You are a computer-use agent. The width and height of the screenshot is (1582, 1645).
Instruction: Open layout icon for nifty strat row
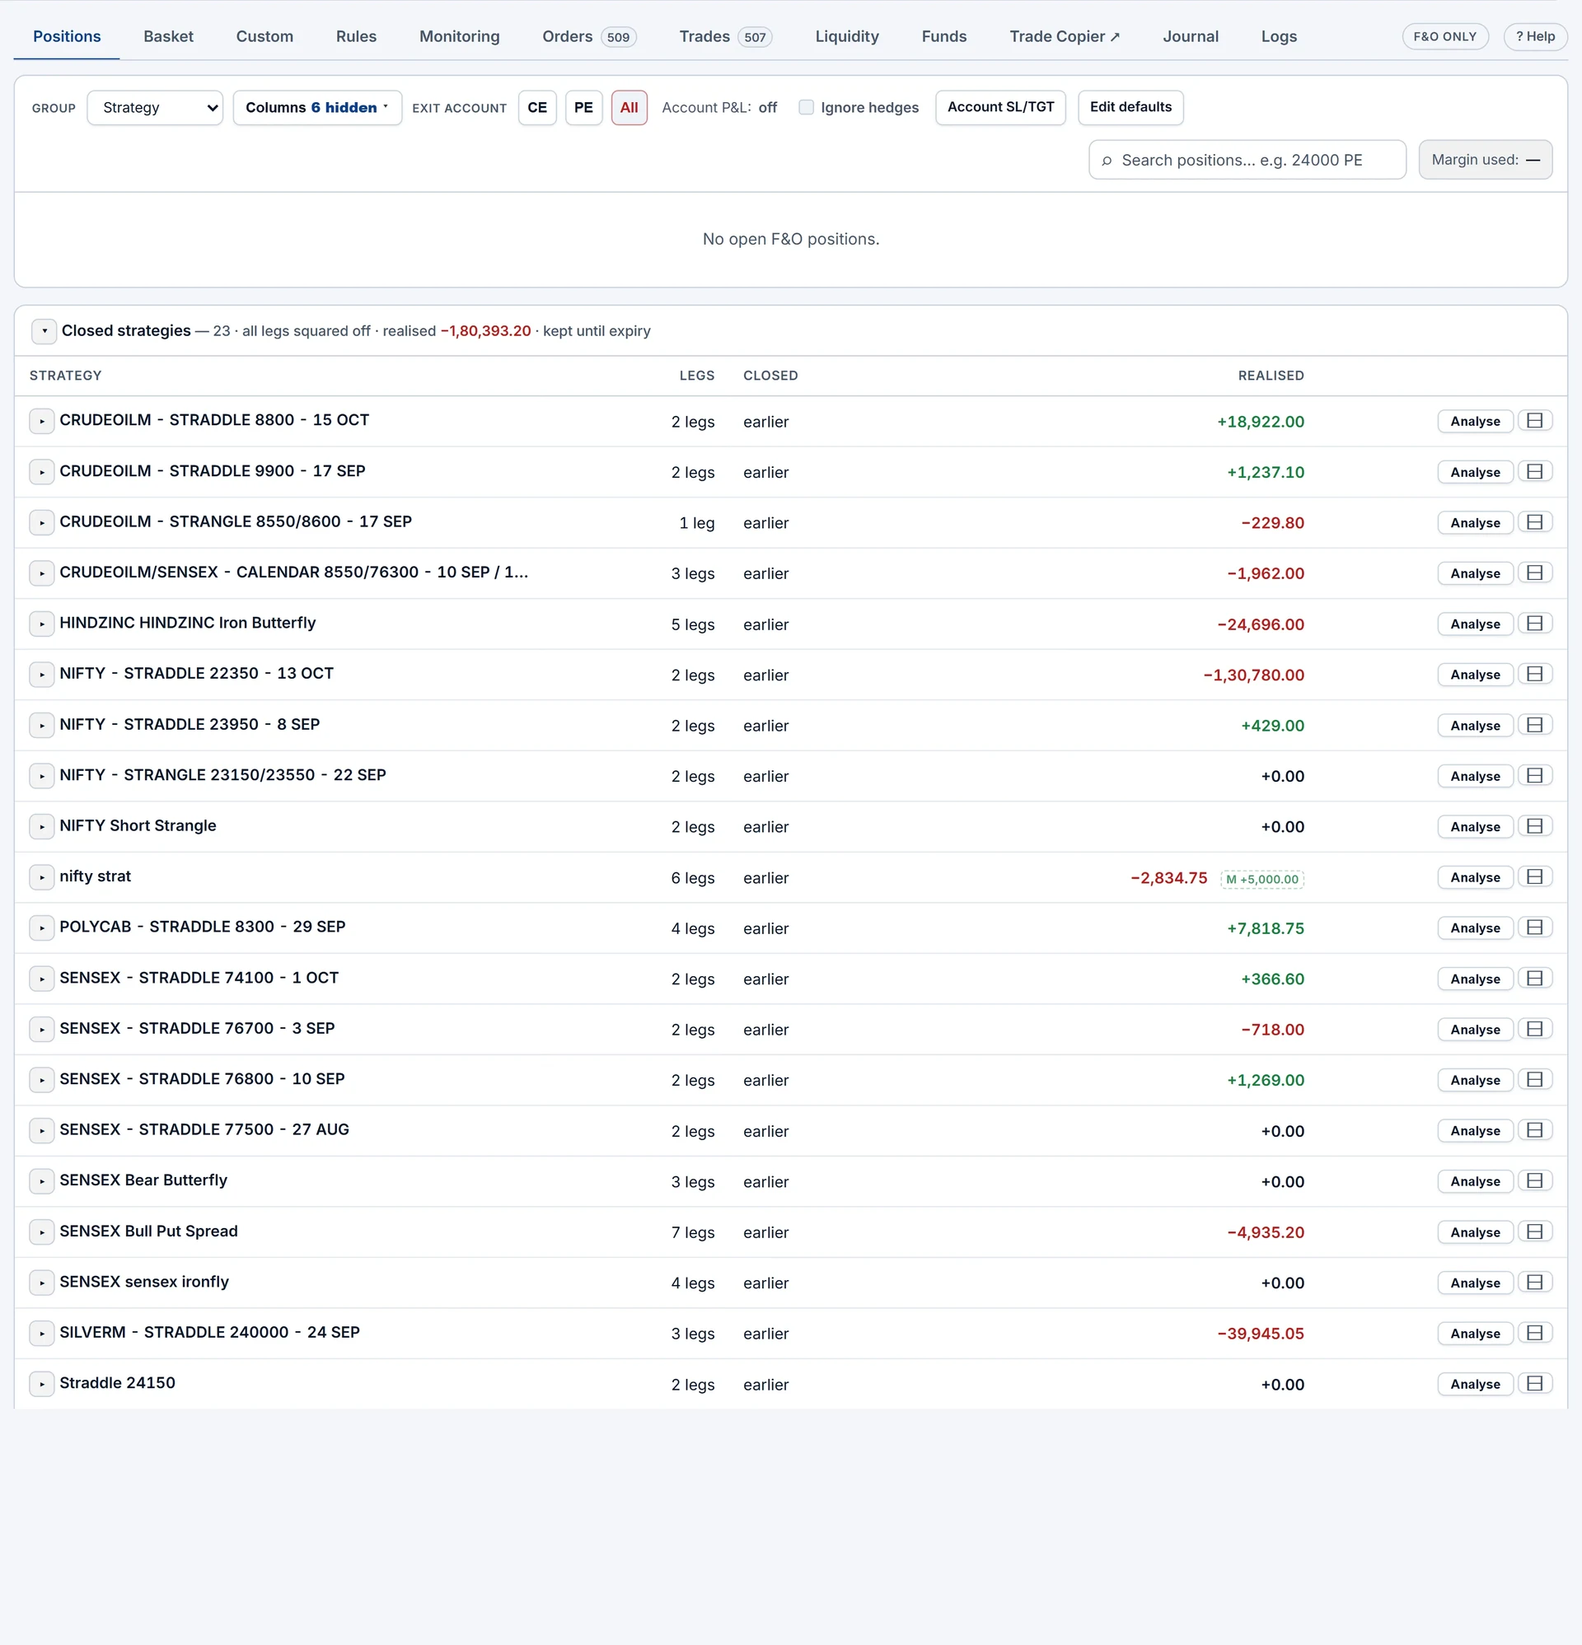(x=1534, y=877)
